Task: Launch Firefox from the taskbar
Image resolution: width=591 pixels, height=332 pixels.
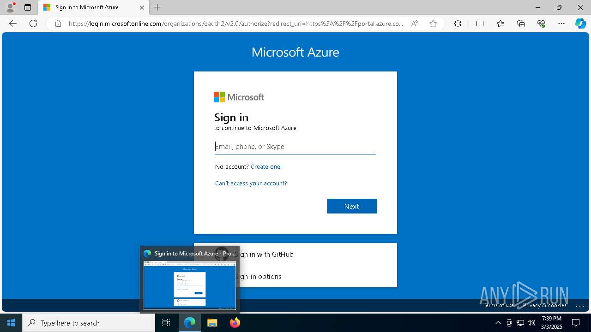Action: [235, 323]
